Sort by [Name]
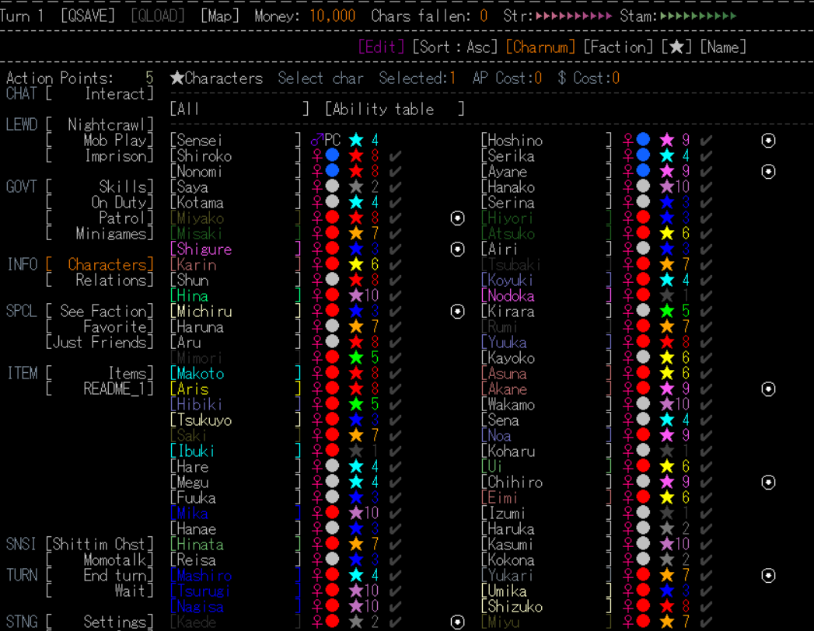The height and width of the screenshot is (631, 814). point(723,47)
